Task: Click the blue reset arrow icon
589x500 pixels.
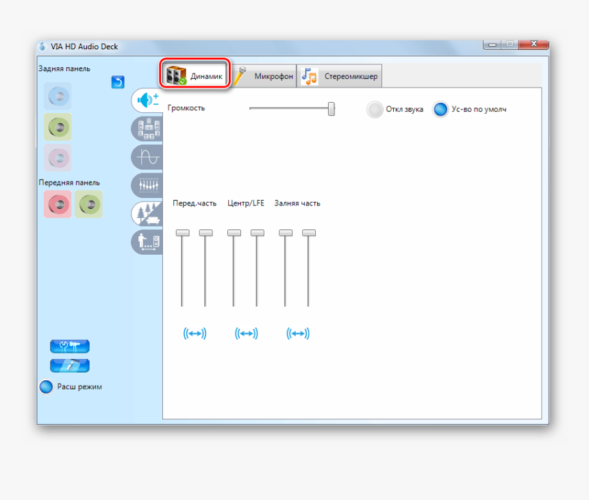Action: tap(118, 82)
